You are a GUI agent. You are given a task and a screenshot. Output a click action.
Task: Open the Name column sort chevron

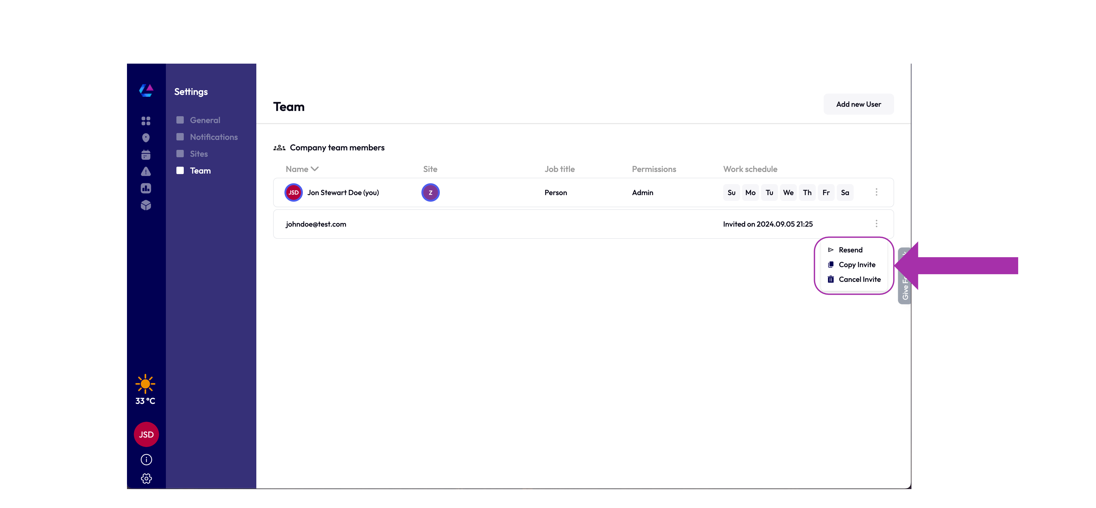(x=314, y=169)
